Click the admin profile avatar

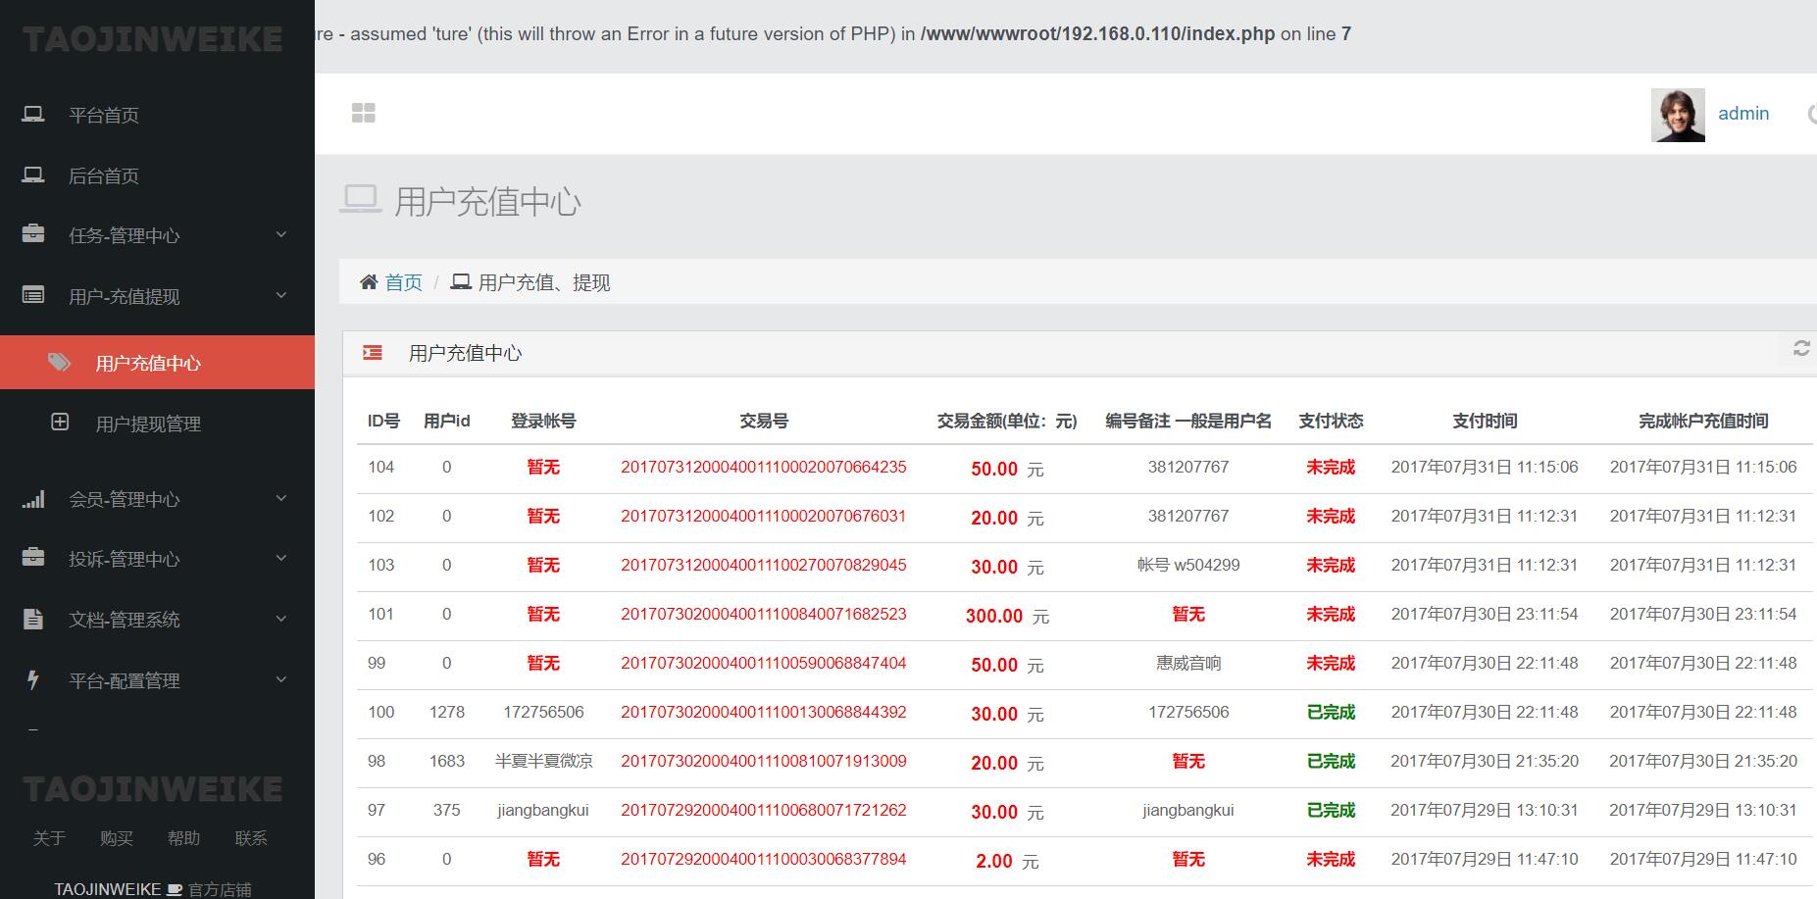(1678, 114)
